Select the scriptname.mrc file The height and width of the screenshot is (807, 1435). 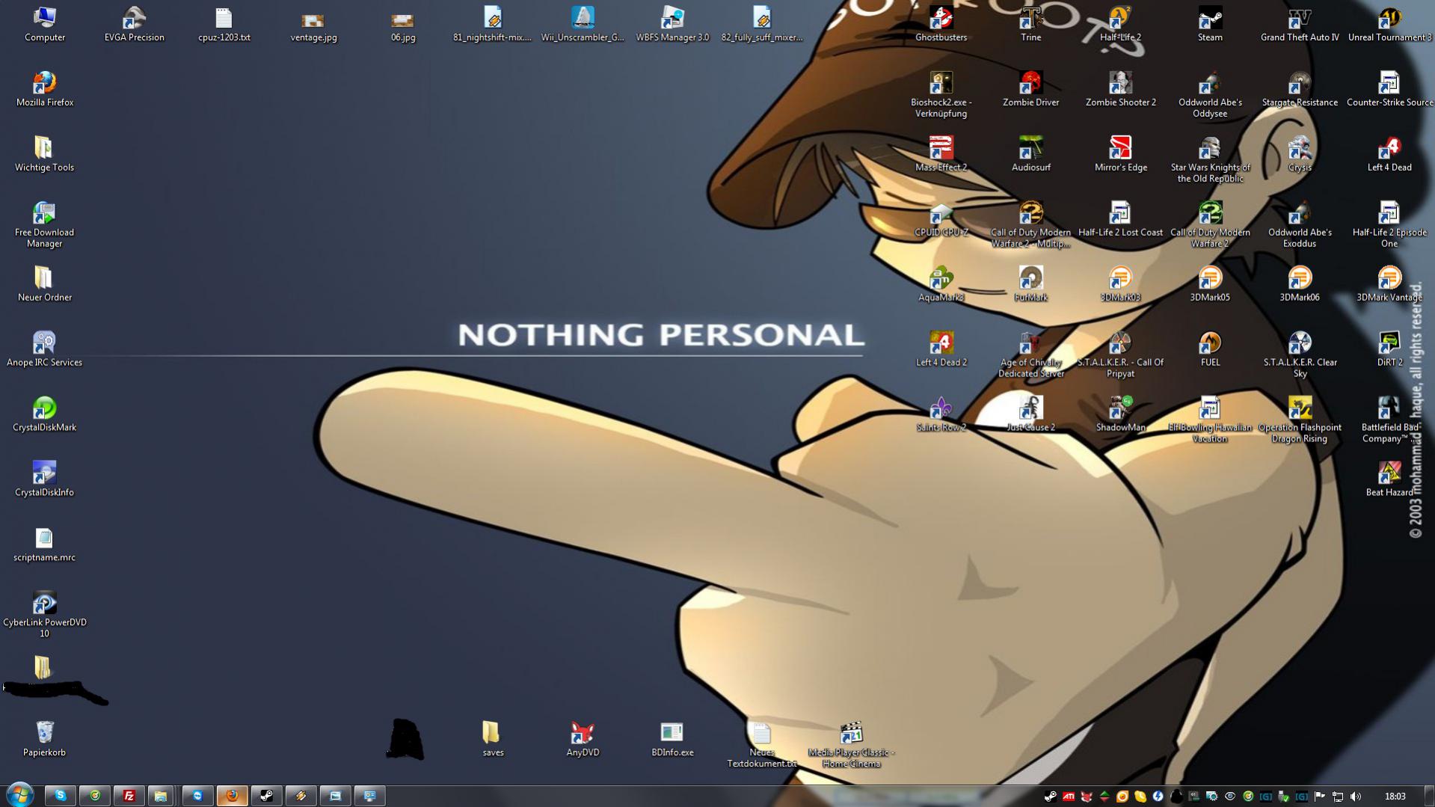point(44,544)
